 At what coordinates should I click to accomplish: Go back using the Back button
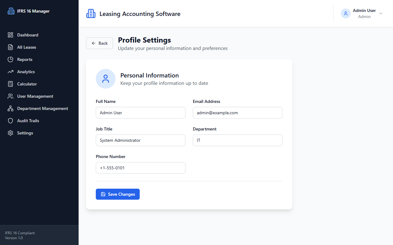point(99,43)
